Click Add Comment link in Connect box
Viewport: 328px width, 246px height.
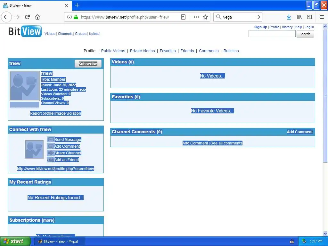67,146
